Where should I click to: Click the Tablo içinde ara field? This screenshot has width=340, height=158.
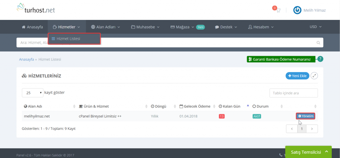[x=294, y=93]
